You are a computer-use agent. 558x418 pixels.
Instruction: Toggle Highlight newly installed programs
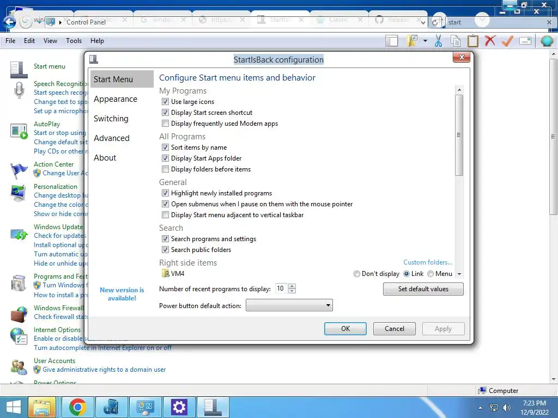click(x=165, y=193)
